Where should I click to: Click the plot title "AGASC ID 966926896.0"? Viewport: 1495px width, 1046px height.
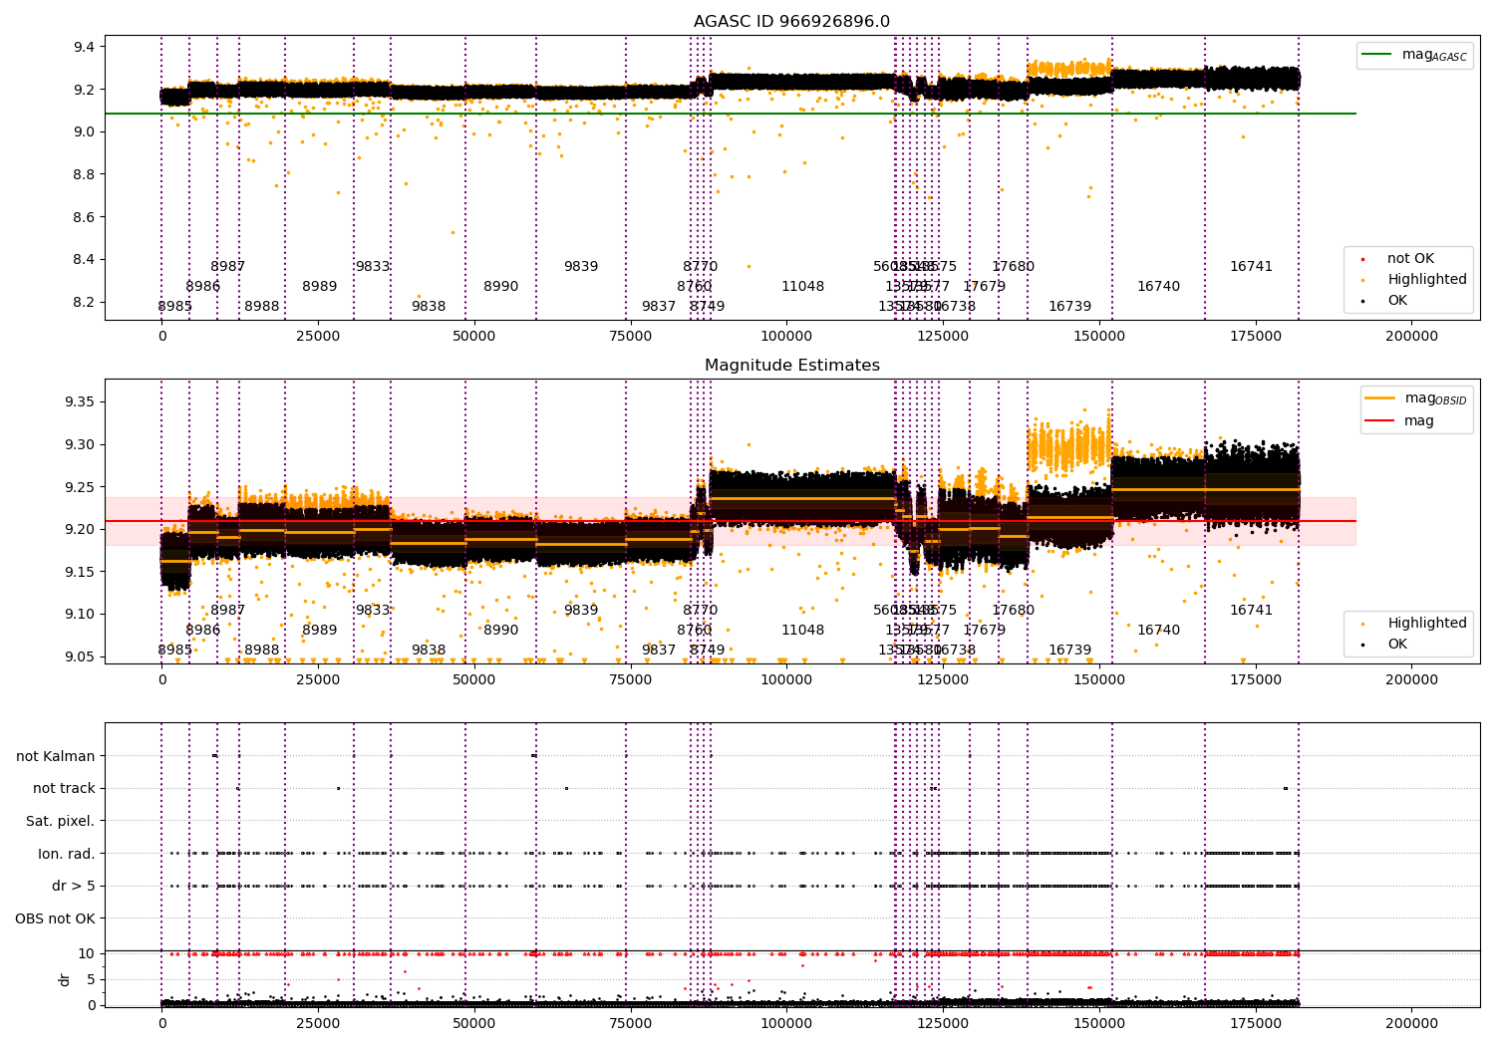click(791, 22)
